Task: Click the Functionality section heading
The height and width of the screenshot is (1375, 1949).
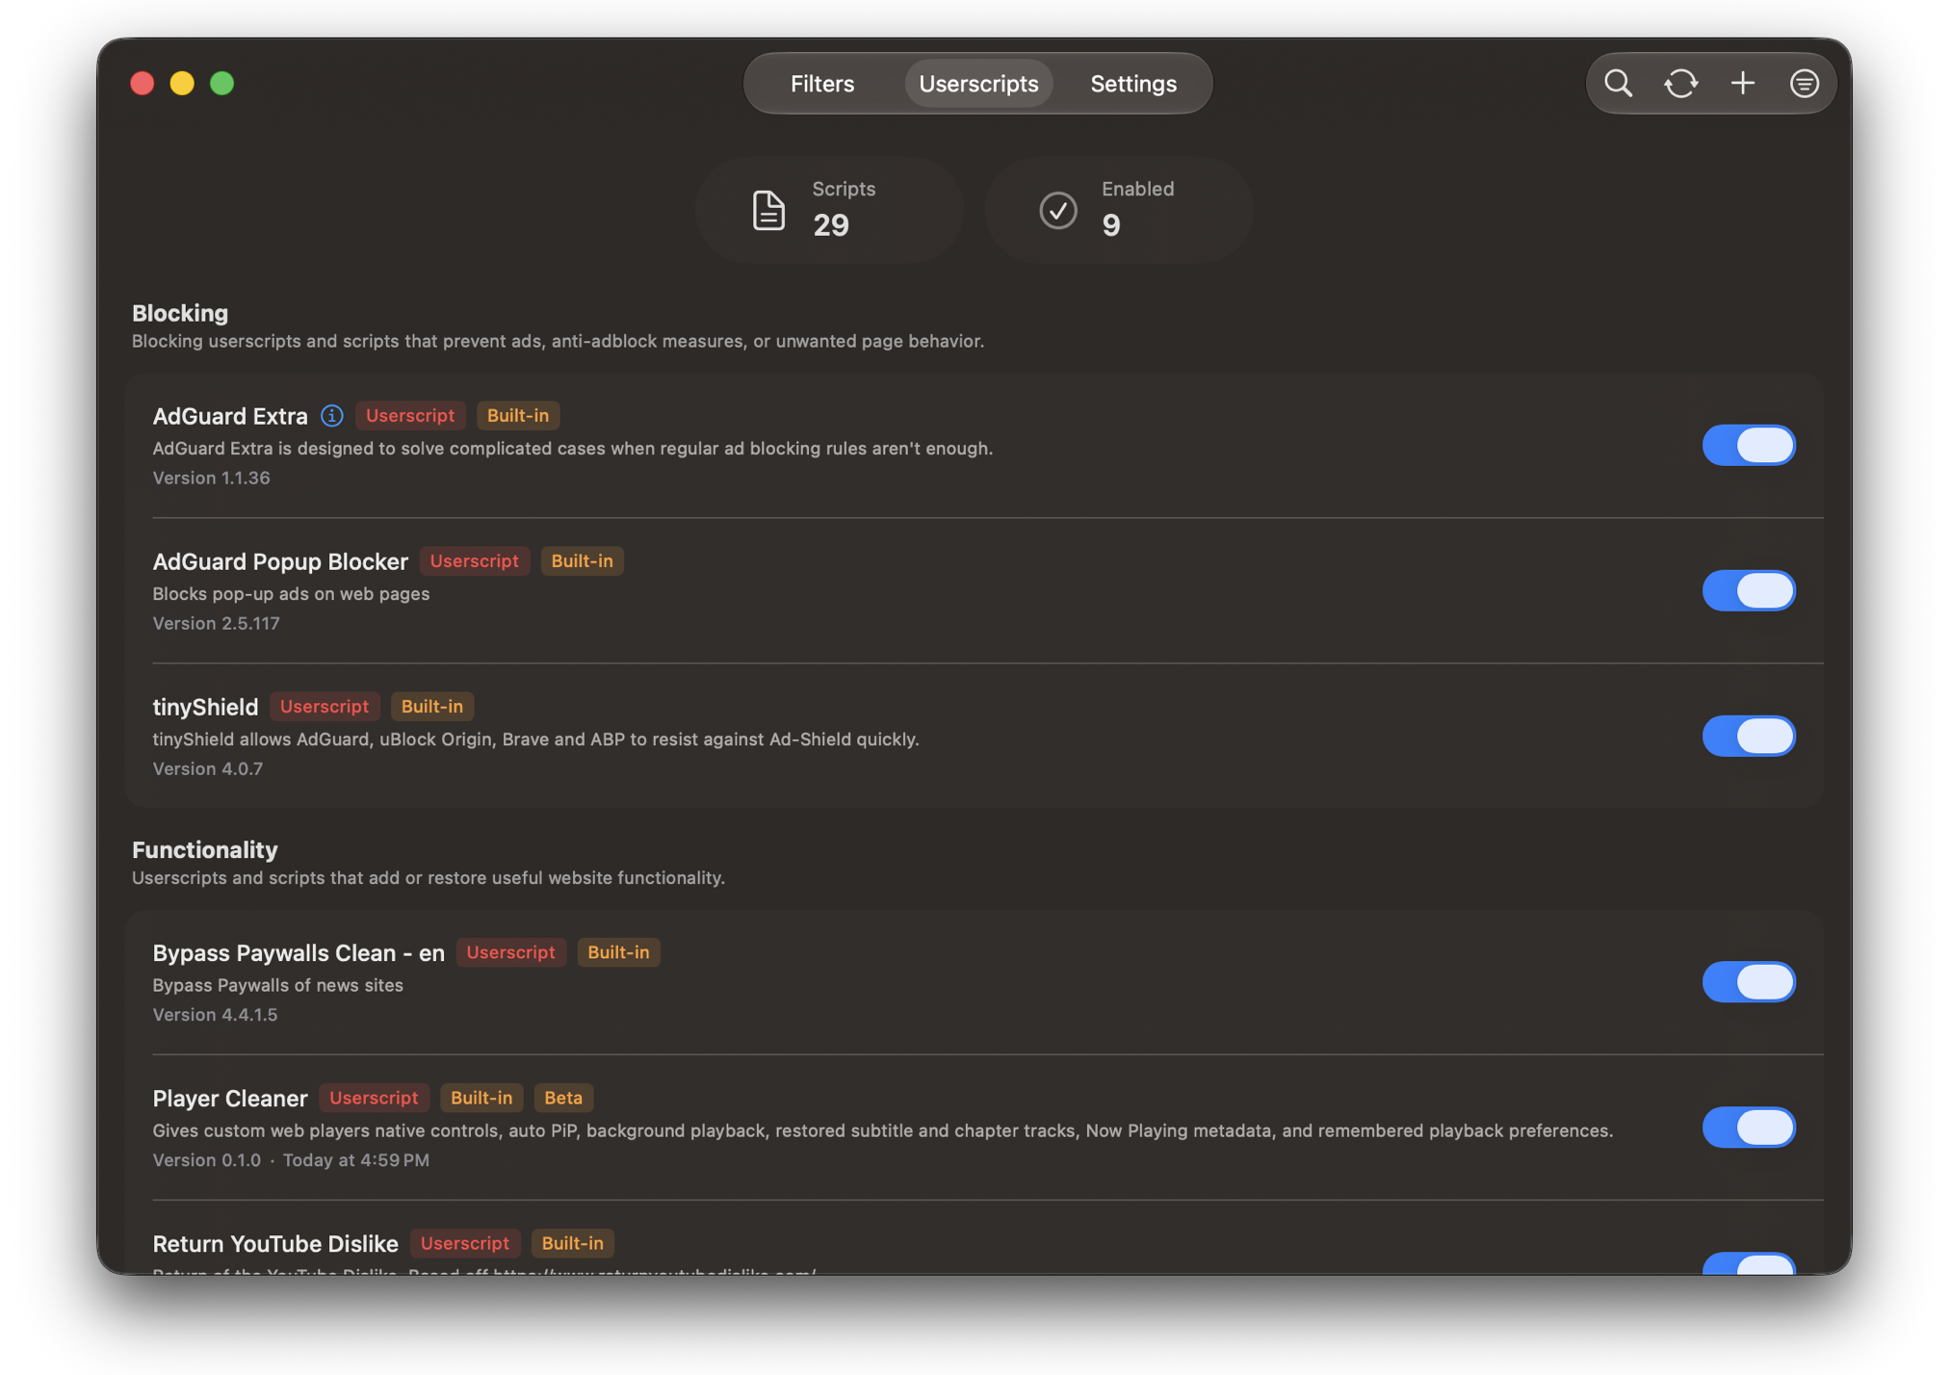Action: [204, 849]
